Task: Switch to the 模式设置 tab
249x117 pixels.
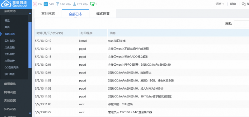Action: (x=103, y=14)
